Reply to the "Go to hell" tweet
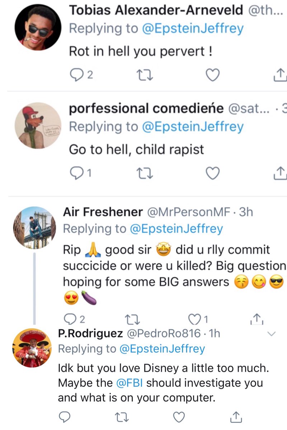 pos(76,173)
